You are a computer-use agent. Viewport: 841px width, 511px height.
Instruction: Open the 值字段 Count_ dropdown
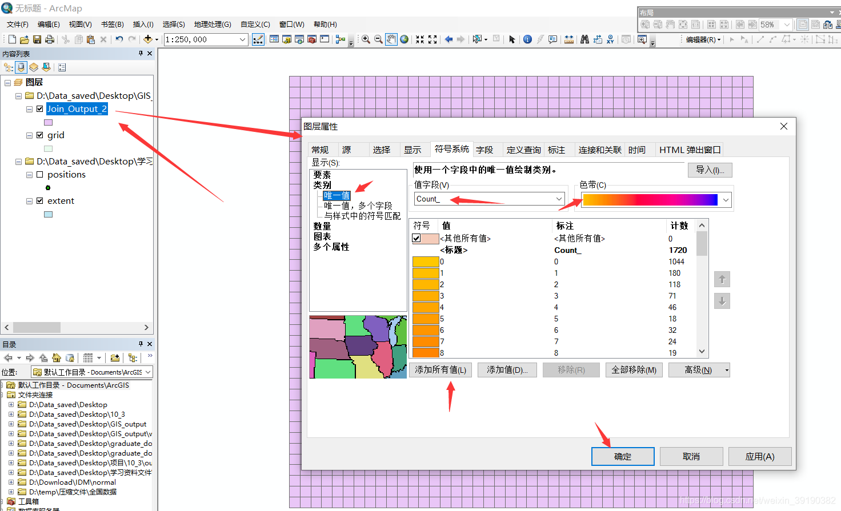[559, 199]
